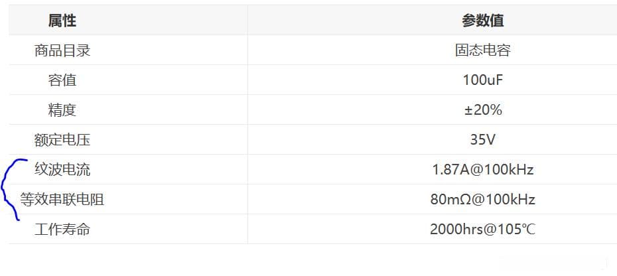Click the 纹波电流 table row

313,170
